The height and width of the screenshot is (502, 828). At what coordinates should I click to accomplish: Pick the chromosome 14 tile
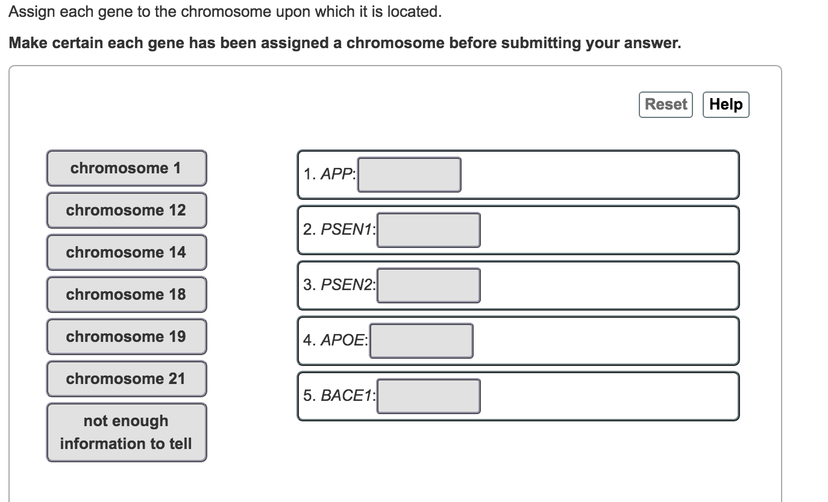(x=126, y=252)
